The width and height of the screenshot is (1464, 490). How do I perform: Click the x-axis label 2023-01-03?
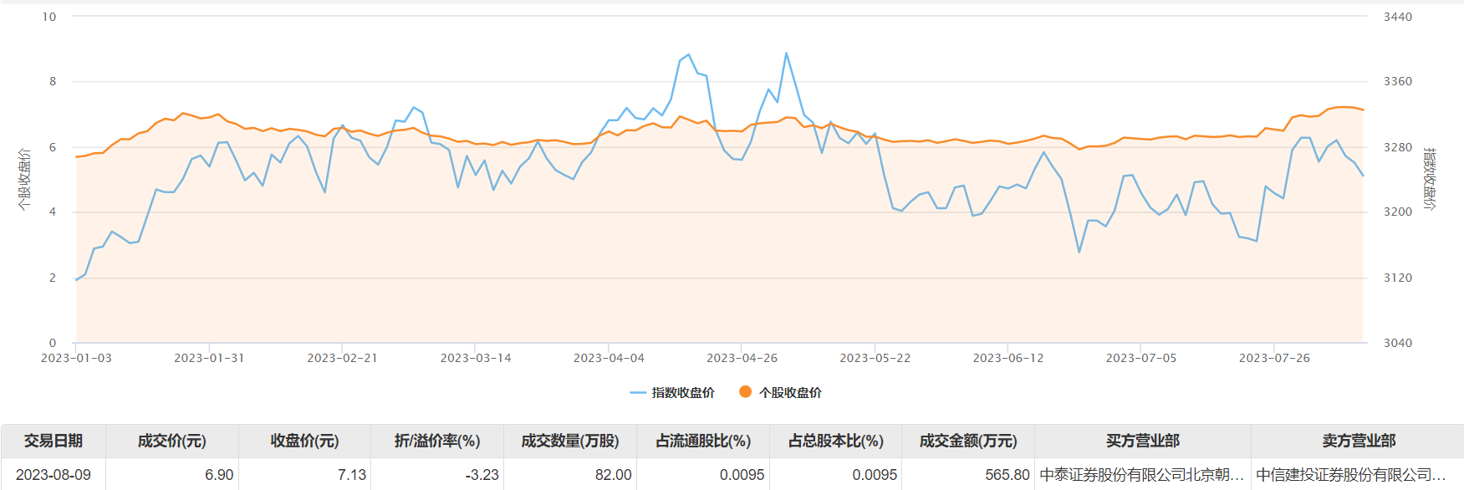tap(76, 358)
